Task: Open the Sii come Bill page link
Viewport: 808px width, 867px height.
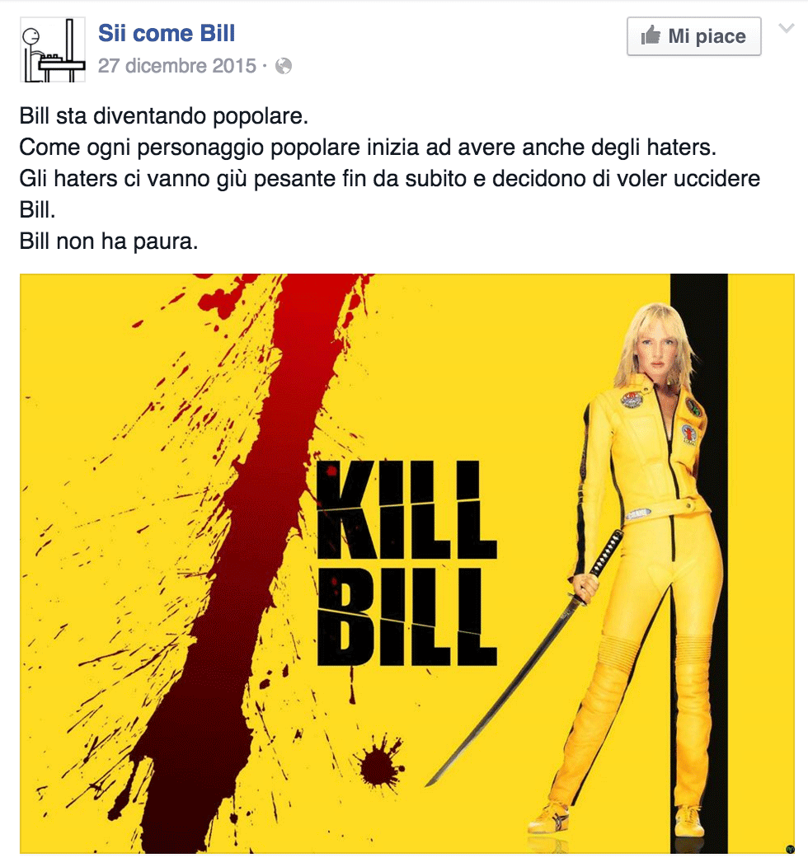Action: (167, 33)
